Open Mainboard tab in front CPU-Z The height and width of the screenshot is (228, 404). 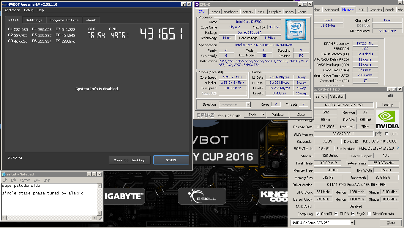231,12
